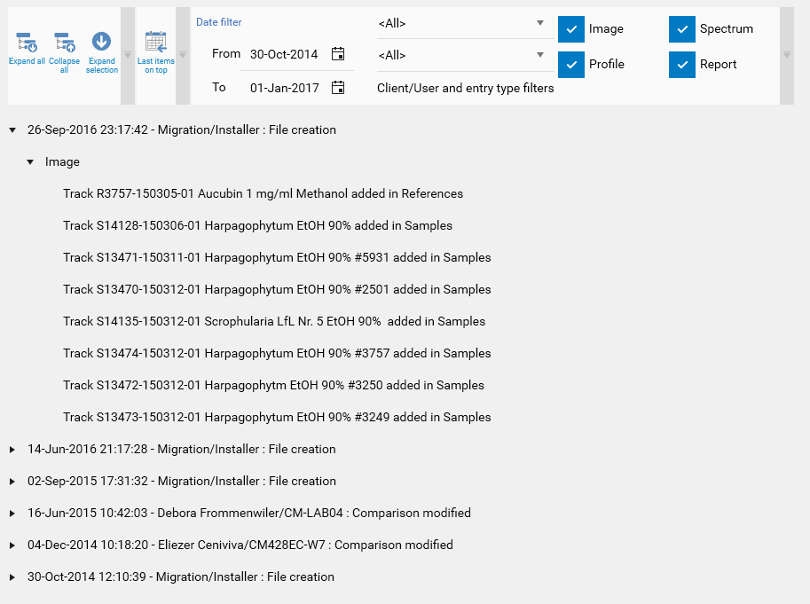The height and width of the screenshot is (604, 810).
Task: Select the Aucubin 1 mg/ml Methanol track
Action: click(x=263, y=193)
